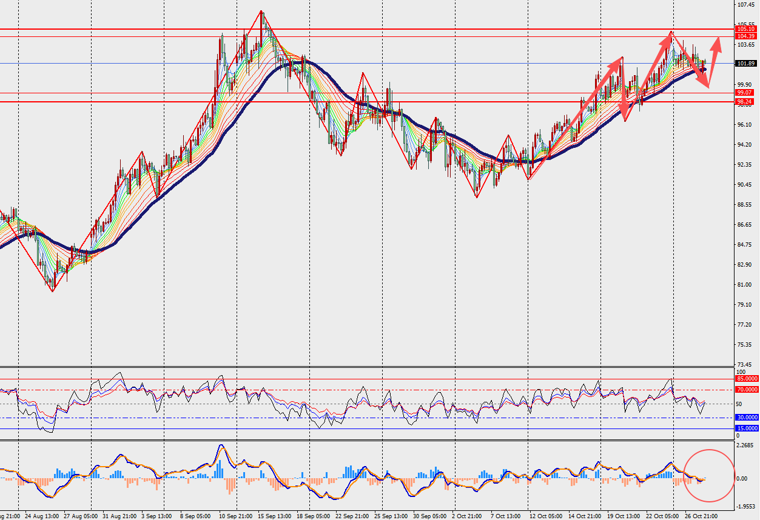Click the 73.45 price scale label

pyautogui.click(x=745, y=365)
